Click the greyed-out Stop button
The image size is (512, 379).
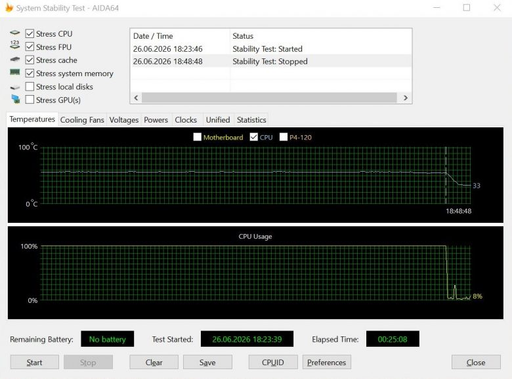coord(88,362)
